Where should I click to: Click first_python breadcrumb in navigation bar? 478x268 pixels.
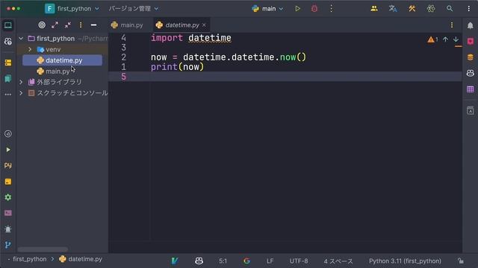coord(30,259)
